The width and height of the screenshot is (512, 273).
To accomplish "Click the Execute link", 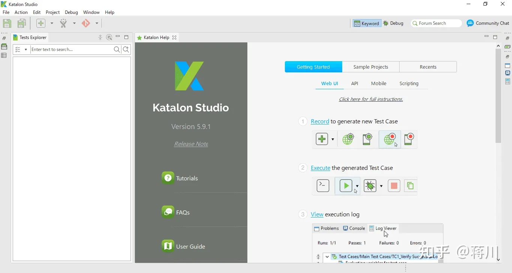I will [x=320, y=168].
